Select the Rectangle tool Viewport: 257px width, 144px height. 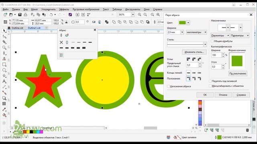coord(4,64)
